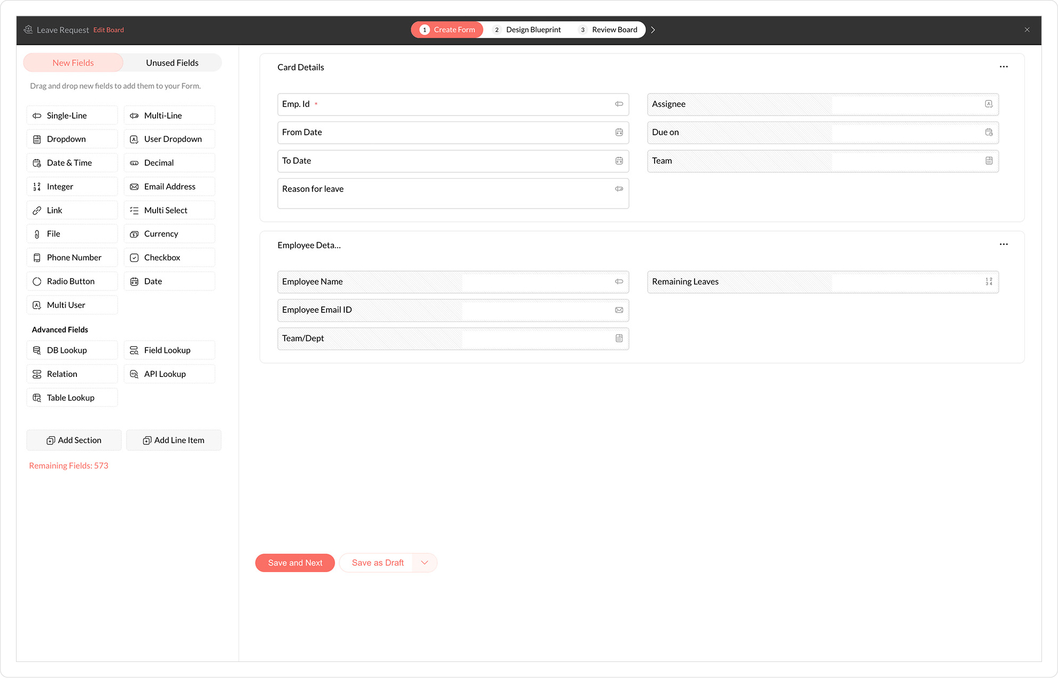Screen dimensions: 1058x678
Task: Click the Add Section button
Action: [x=74, y=440]
